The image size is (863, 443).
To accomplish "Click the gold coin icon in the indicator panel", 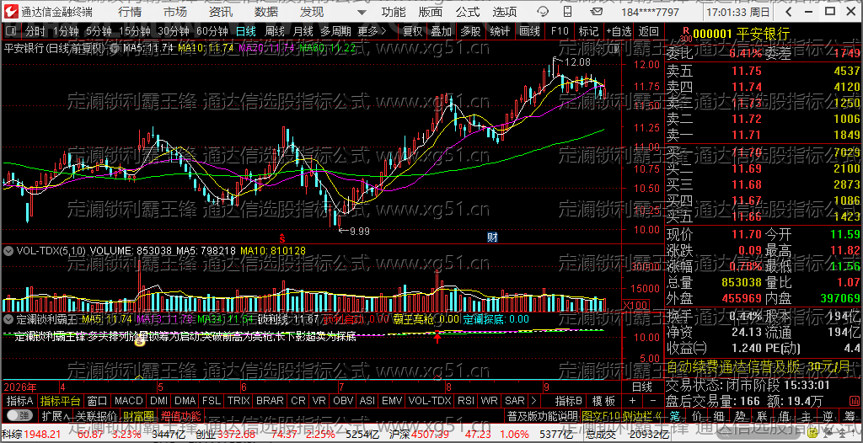I will coord(139,342).
